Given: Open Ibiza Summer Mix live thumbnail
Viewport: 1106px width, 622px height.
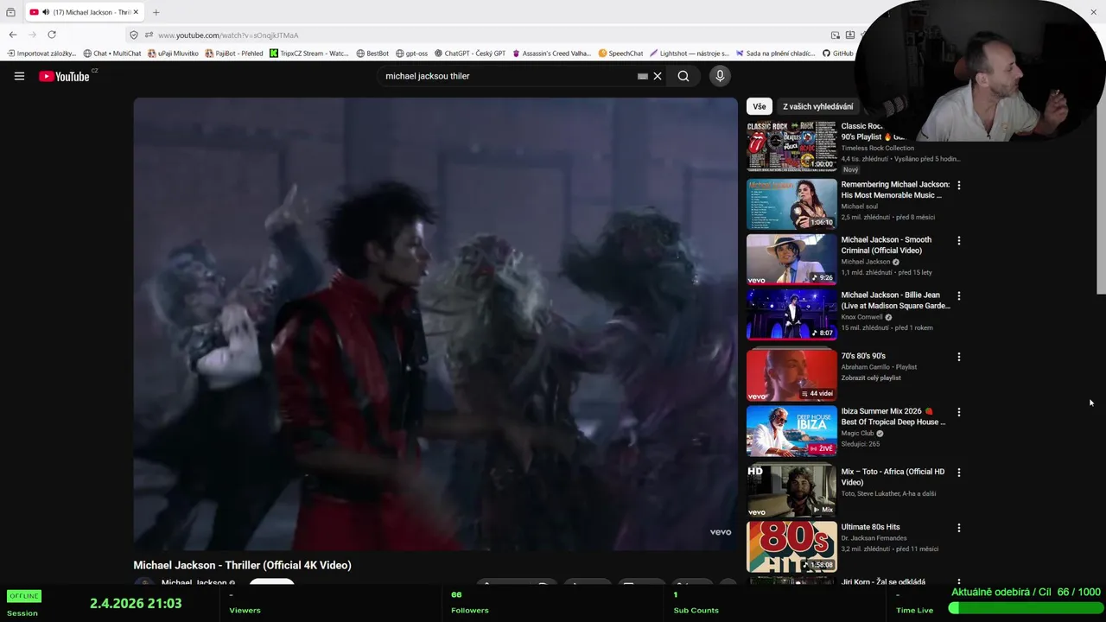Looking at the screenshot, I should (791, 430).
